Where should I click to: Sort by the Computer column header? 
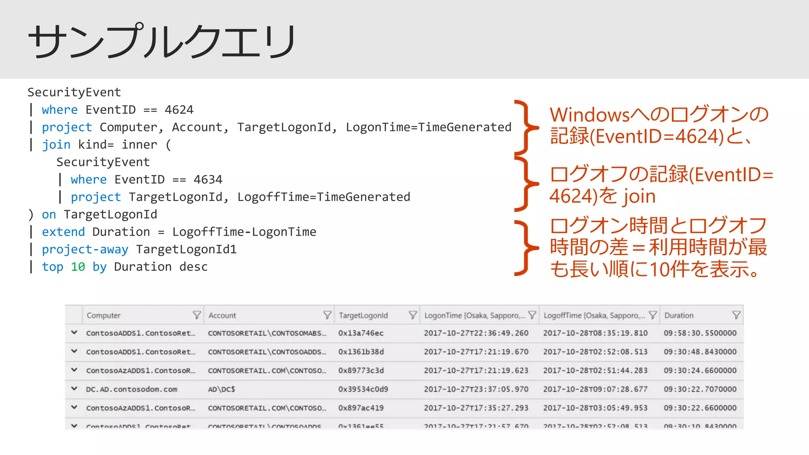point(103,316)
